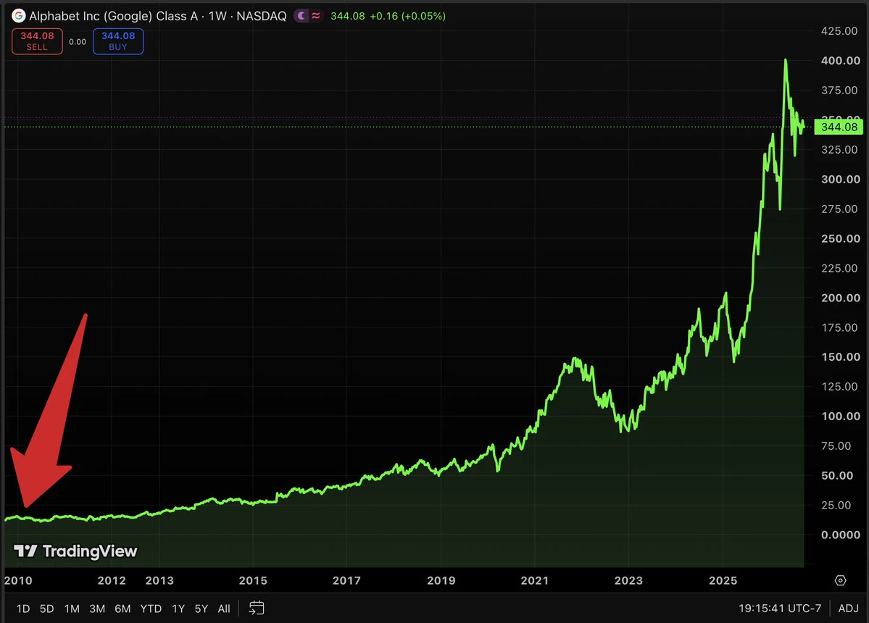The image size is (869, 623).
Task: Click the 2015 label on the time axis
Action: click(253, 580)
